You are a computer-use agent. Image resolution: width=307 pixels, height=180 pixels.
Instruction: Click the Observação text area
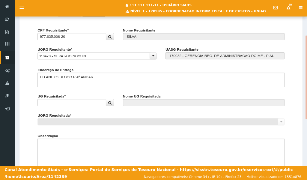161,152
